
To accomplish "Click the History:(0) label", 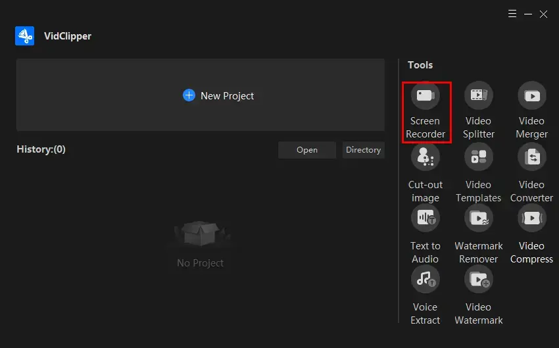I will point(41,149).
